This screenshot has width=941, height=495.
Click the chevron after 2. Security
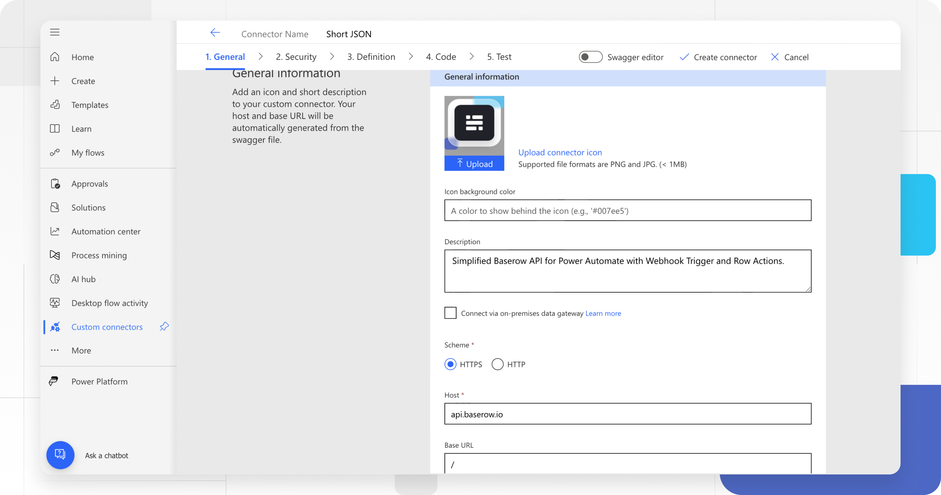click(332, 57)
